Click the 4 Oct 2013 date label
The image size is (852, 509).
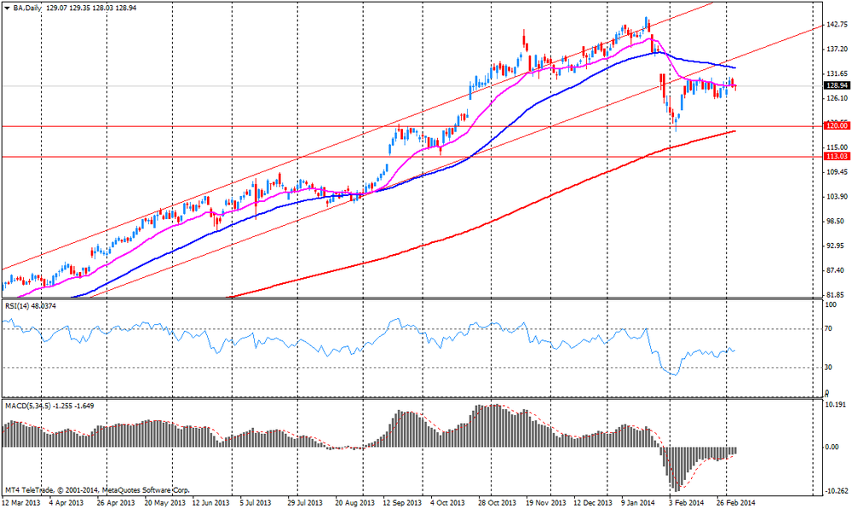(448, 502)
